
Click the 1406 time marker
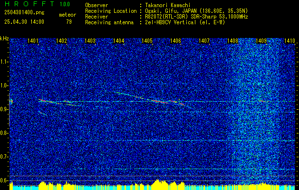(x=175, y=40)
